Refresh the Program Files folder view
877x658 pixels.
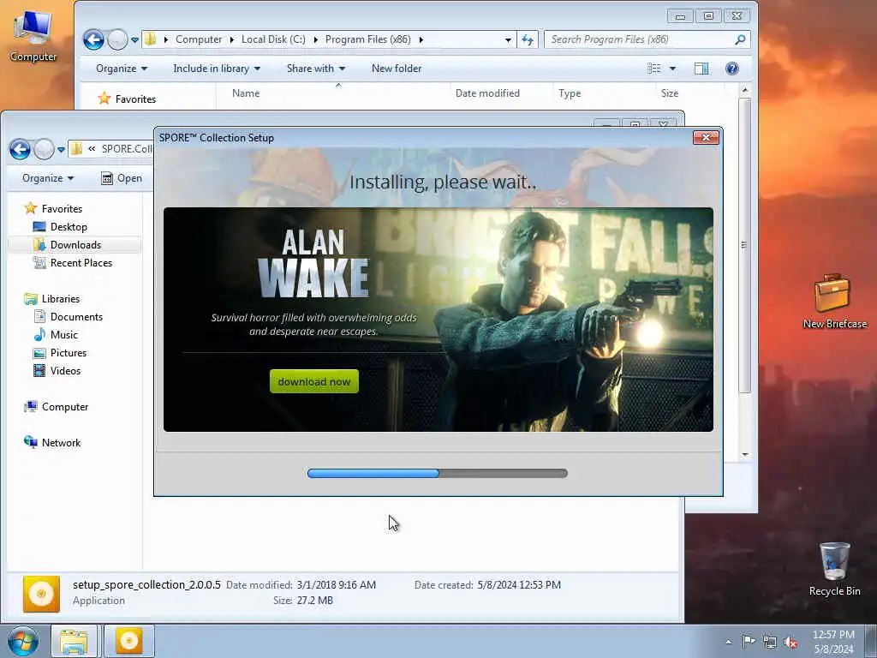528,39
